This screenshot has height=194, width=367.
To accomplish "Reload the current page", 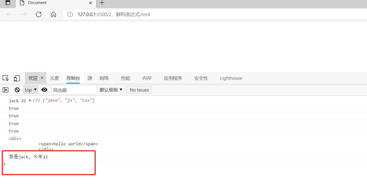I will click(x=39, y=14).
